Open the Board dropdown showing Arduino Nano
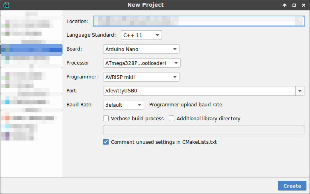This screenshot has width=310, height=194. [141, 49]
